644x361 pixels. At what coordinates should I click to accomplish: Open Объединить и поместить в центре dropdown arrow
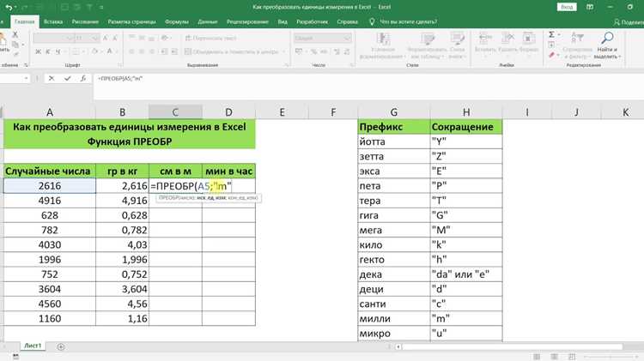tap(284, 51)
